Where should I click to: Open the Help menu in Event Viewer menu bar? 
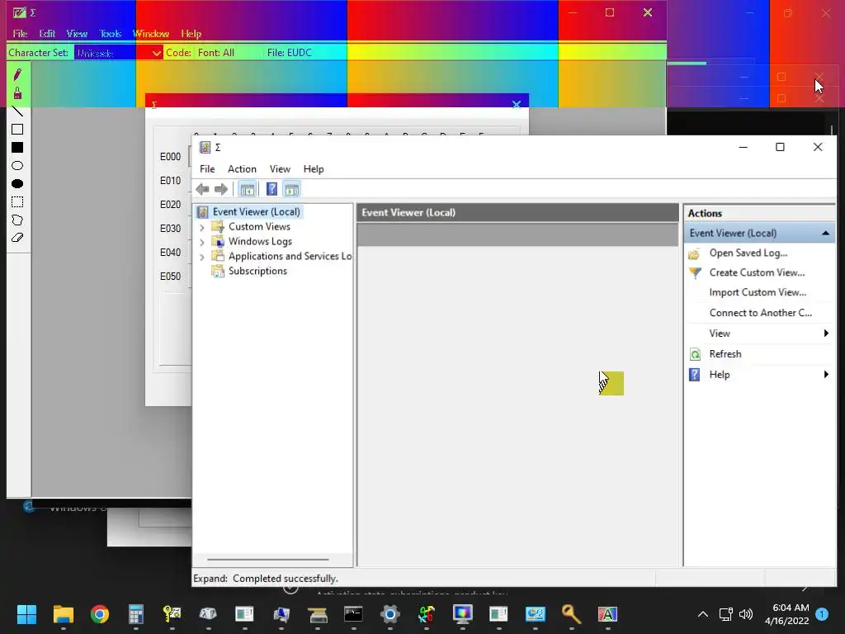coord(314,168)
